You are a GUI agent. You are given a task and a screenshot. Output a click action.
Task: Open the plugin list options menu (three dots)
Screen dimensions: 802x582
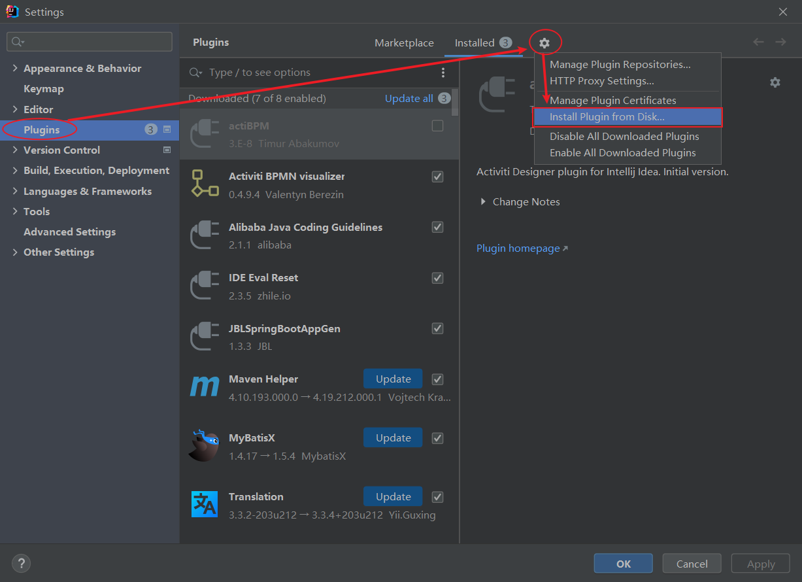point(443,73)
